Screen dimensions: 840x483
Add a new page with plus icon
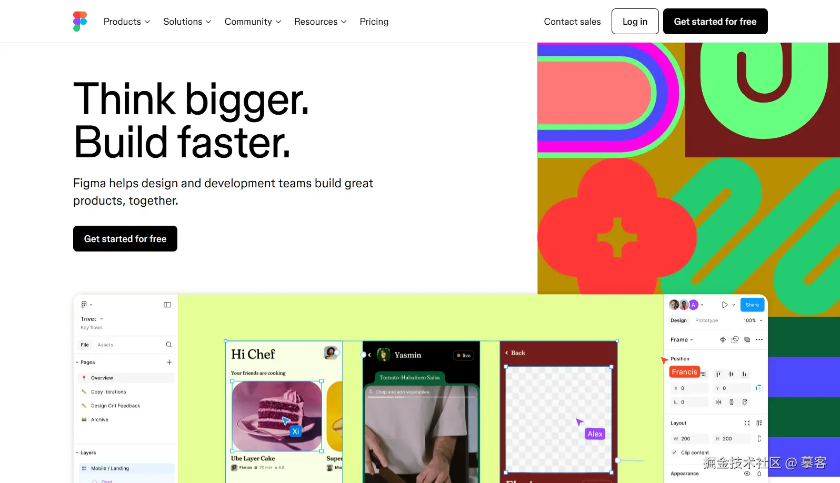pyautogui.click(x=169, y=362)
